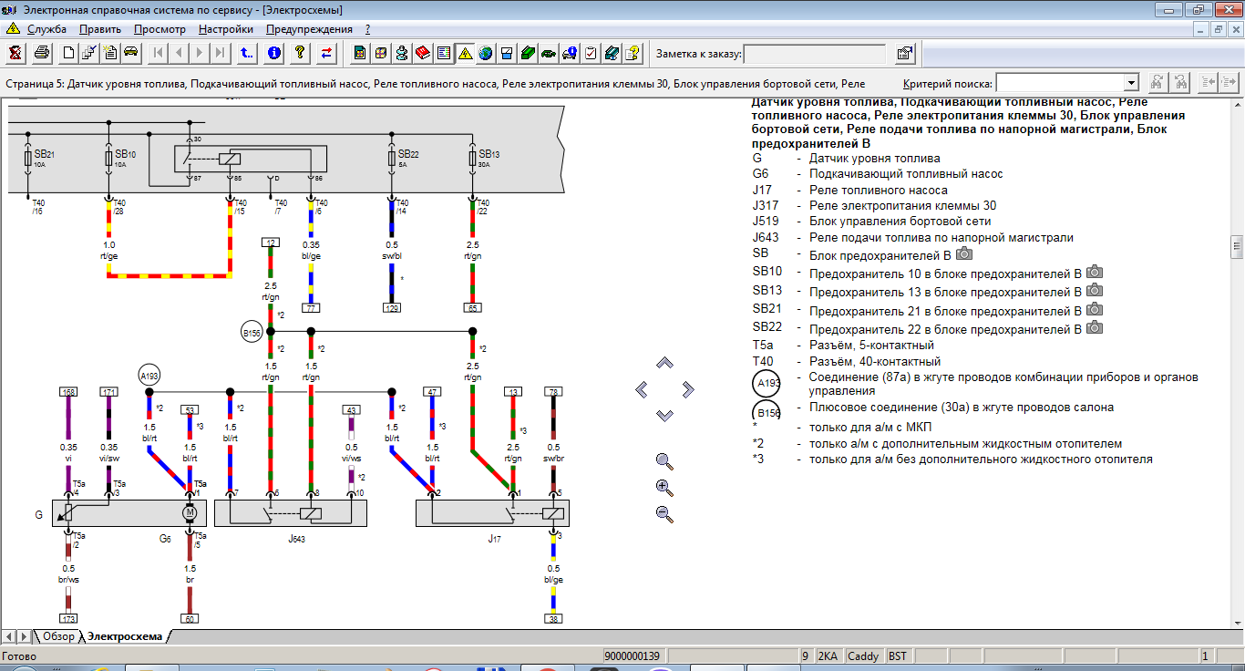The width and height of the screenshot is (1245, 671).
Task: Click the camera icon next to SB22
Action: [1095, 327]
